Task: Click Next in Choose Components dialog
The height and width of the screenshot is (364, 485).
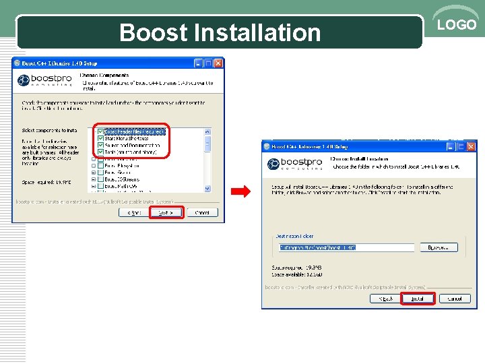Action: coord(166,212)
